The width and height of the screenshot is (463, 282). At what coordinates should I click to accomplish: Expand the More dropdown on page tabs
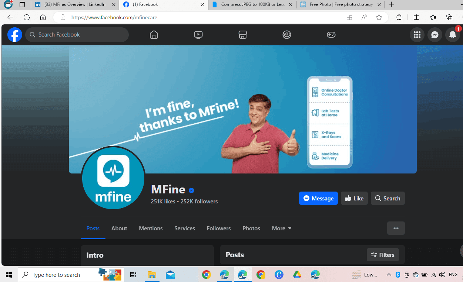pyautogui.click(x=282, y=228)
